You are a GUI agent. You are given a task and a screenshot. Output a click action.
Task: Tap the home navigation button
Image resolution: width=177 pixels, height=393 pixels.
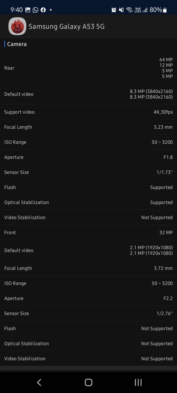pos(88,382)
